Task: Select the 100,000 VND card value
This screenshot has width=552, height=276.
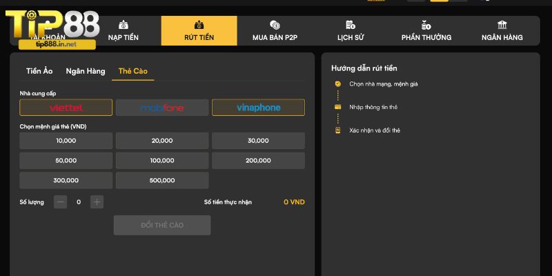Action: pyautogui.click(x=162, y=161)
